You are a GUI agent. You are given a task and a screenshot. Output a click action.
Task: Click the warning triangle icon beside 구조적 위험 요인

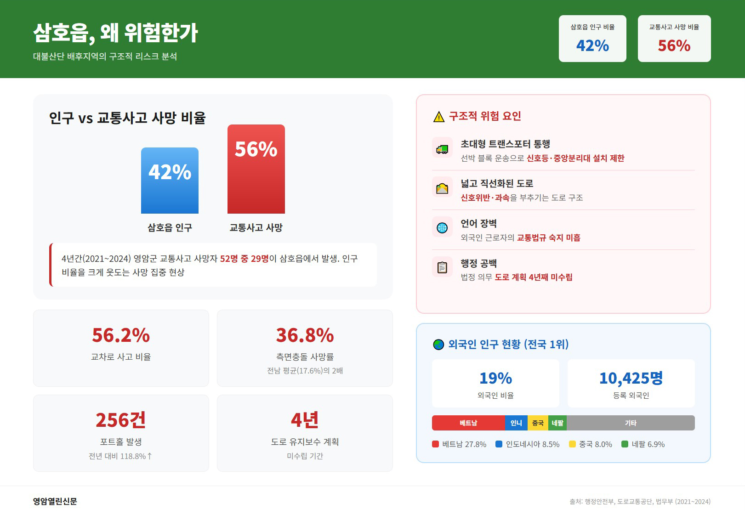point(439,117)
